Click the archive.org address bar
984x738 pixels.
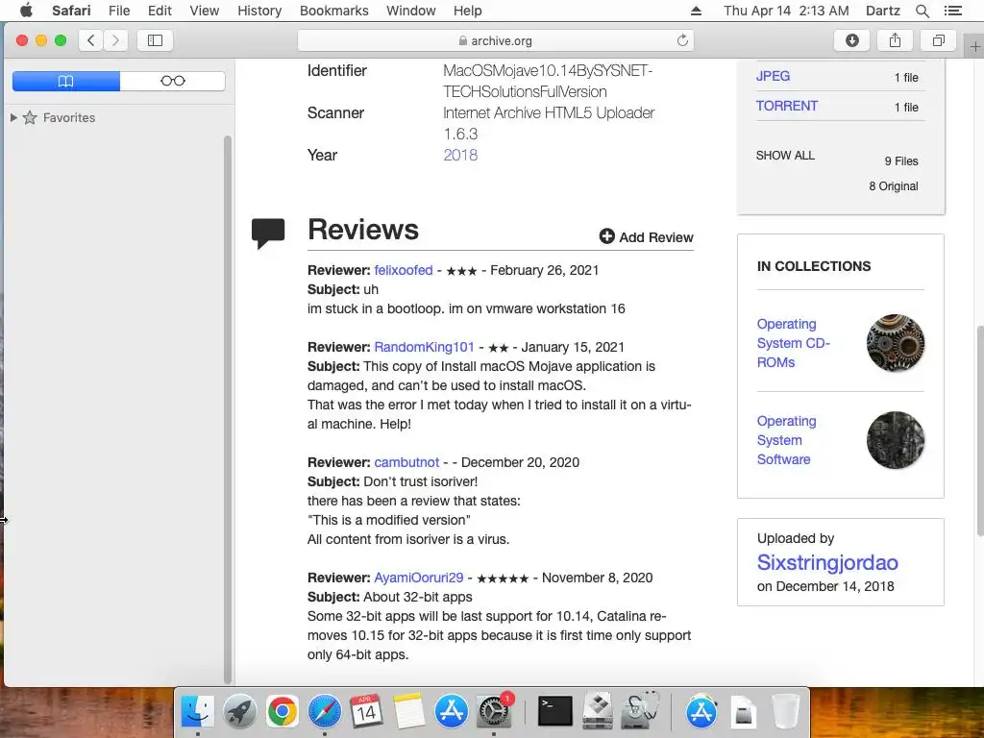point(495,40)
